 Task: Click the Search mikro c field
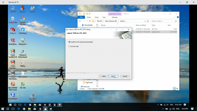pos(164,21)
